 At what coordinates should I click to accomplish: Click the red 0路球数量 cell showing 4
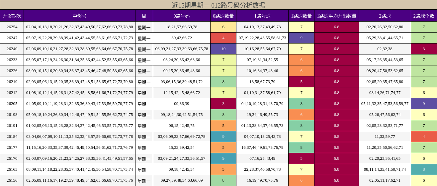223,38
